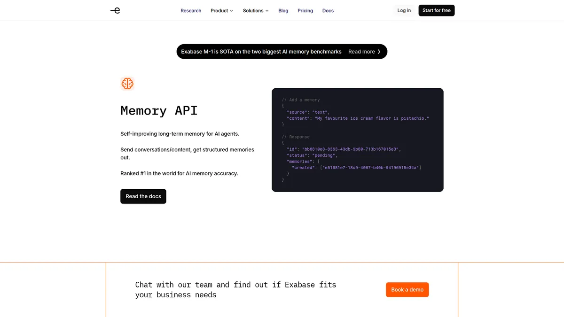Click the Log in button
The image size is (564, 317).
[404, 10]
